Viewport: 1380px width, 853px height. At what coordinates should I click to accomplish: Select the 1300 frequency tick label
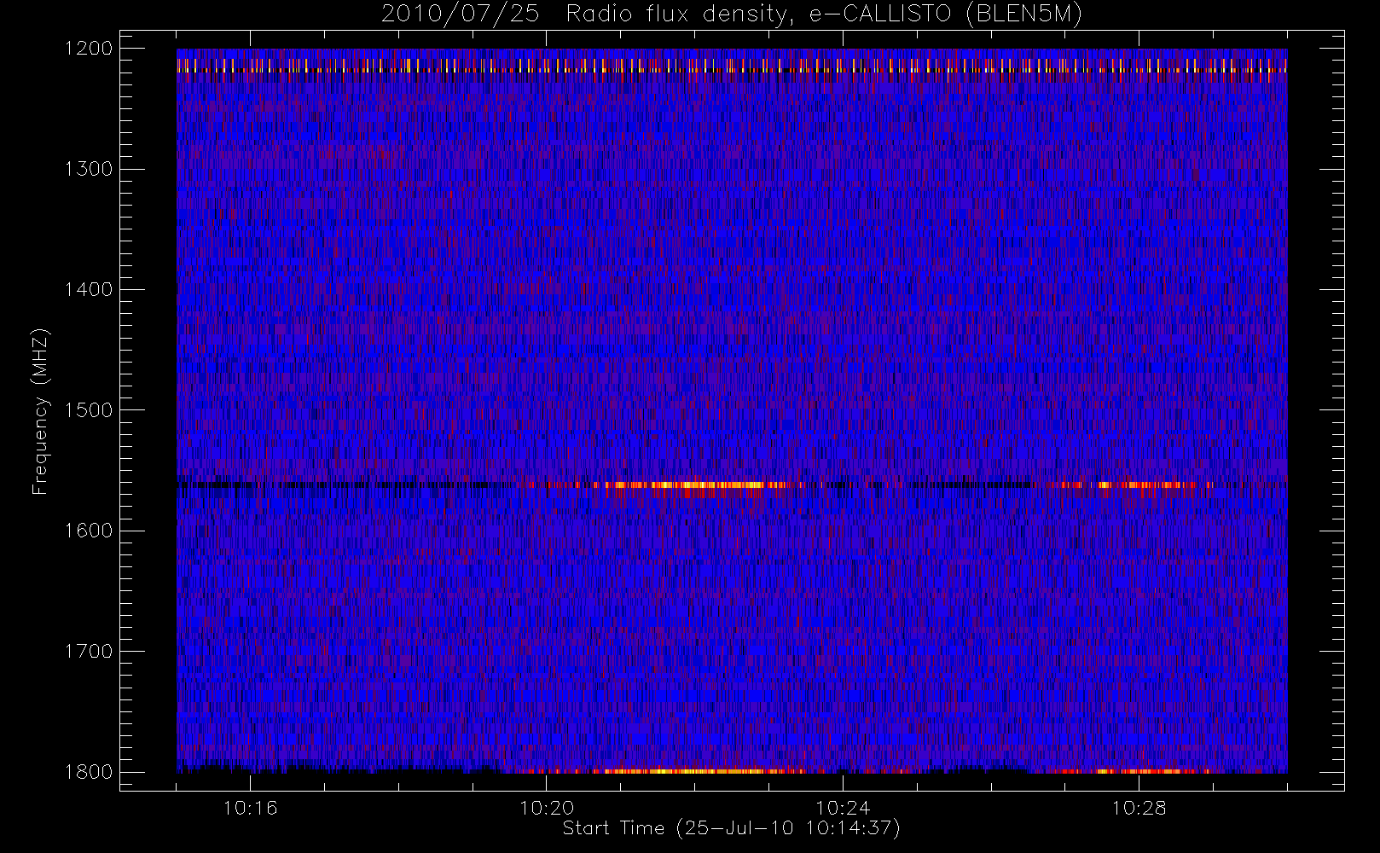[89, 169]
